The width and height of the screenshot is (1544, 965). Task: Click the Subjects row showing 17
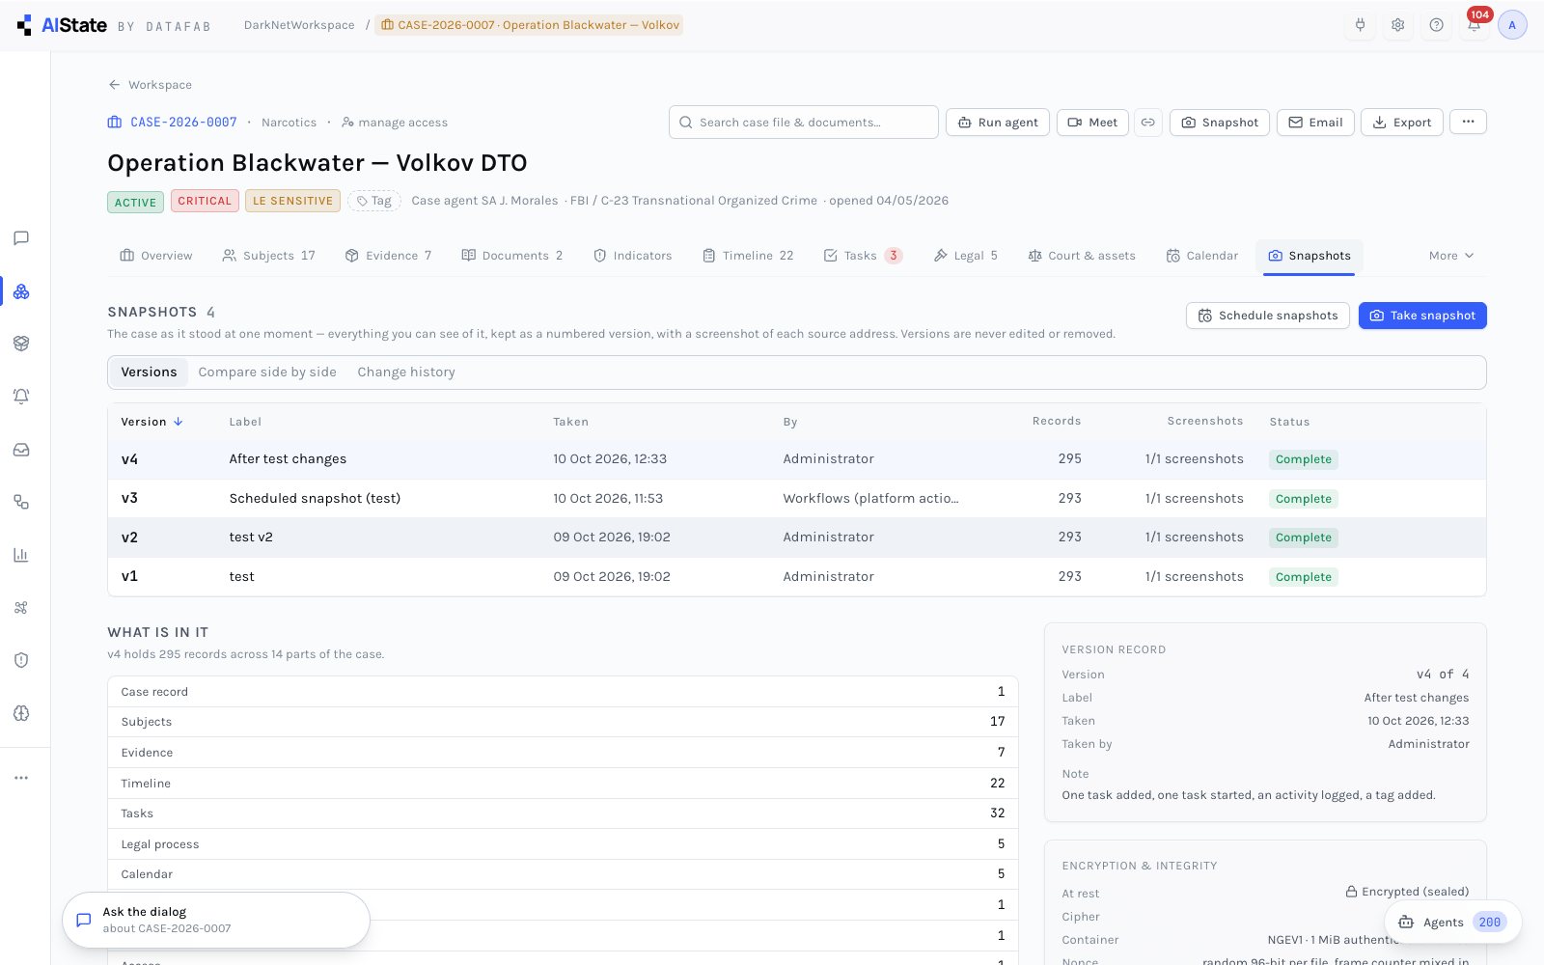click(x=563, y=722)
